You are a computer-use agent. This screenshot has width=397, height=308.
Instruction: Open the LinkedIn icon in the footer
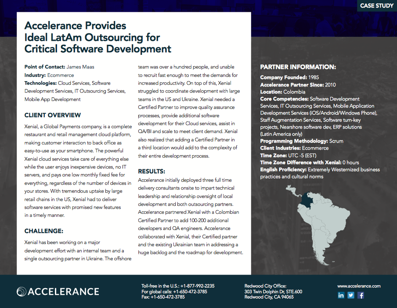[x=341, y=295]
